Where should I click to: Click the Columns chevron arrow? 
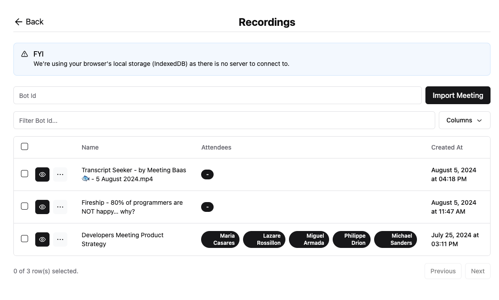(480, 120)
